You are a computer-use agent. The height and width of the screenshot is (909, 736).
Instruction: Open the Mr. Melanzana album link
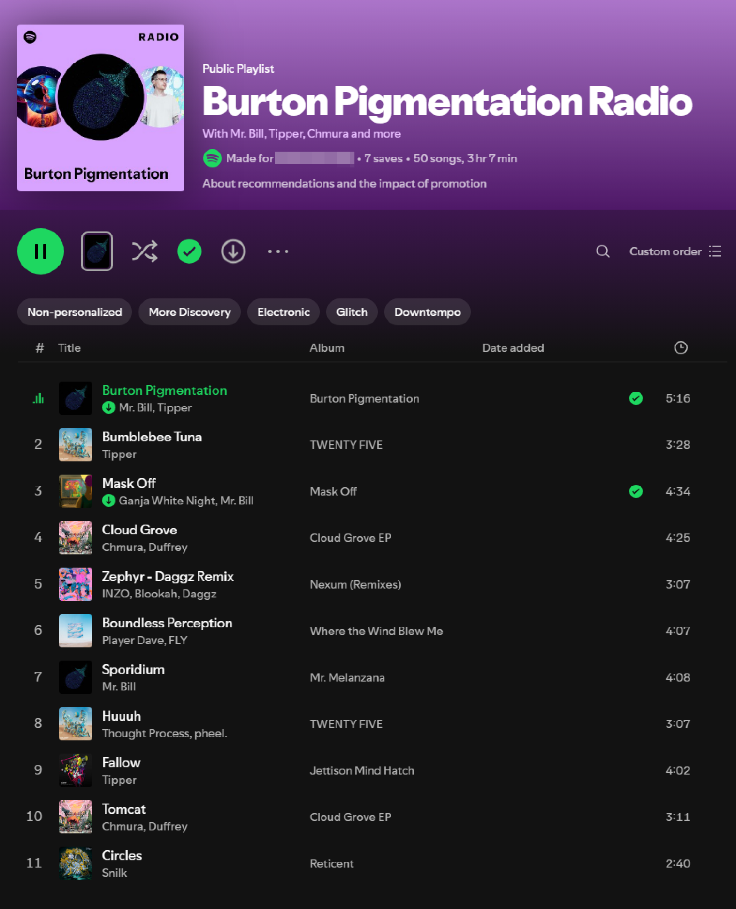[347, 677]
